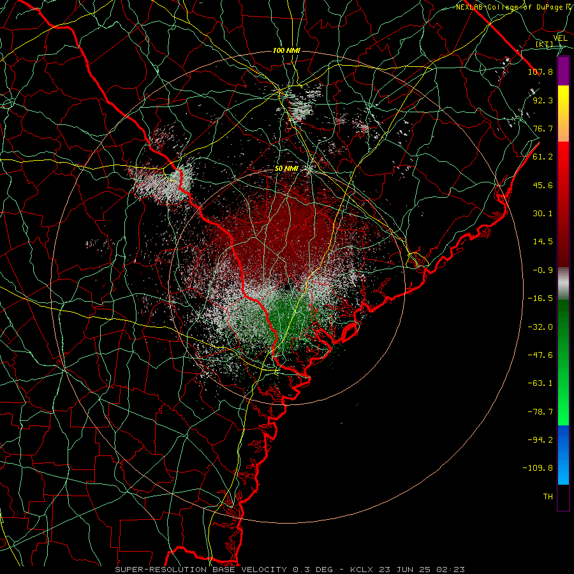Click the -47.6 legend value
Screen dimensions: 574x574
540,355
